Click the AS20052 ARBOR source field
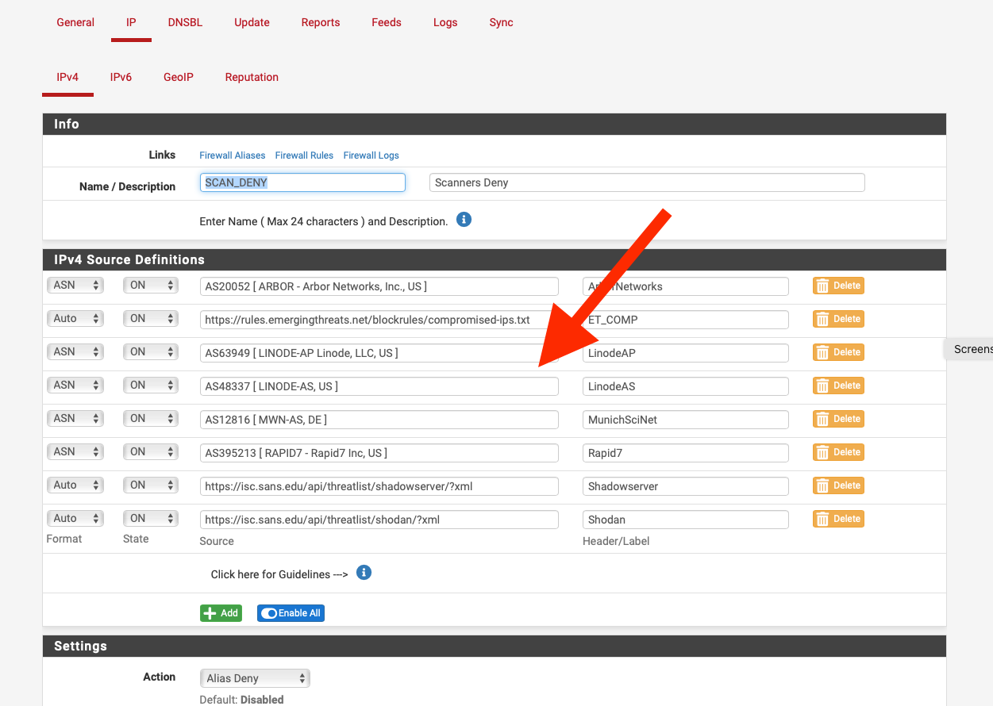This screenshot has width=993, height=706. coord(379,286)
